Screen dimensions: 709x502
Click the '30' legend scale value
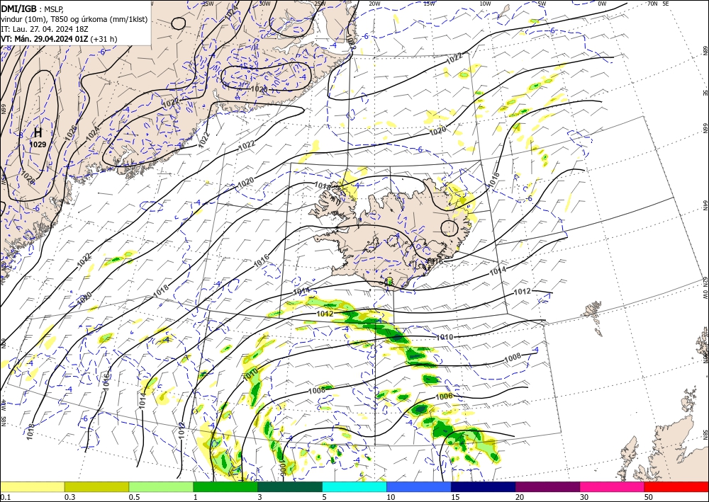585,497
